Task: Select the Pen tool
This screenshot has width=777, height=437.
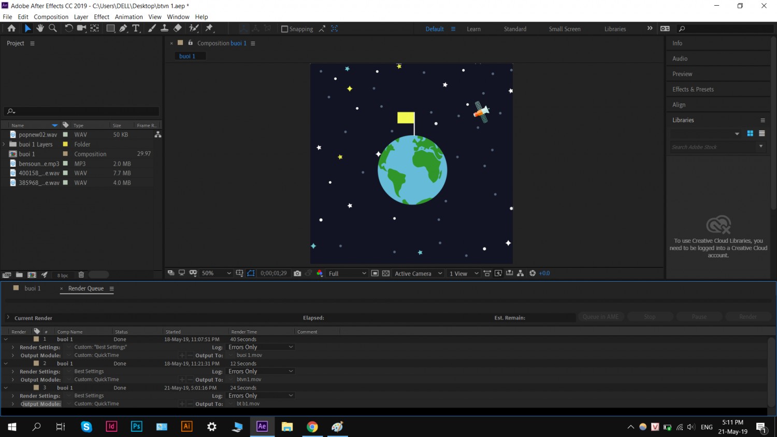Action: 123,28
